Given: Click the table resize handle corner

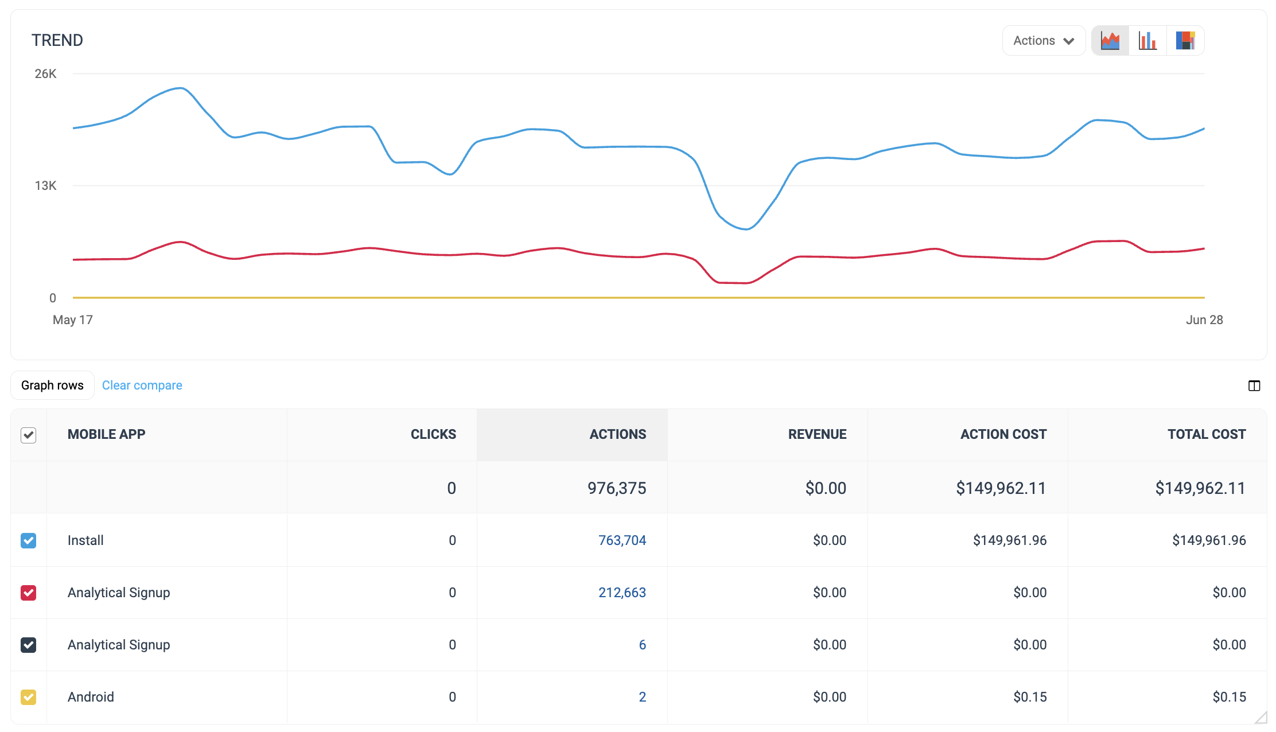Looking at the screenshot, I should click(x=1261, y=717).
